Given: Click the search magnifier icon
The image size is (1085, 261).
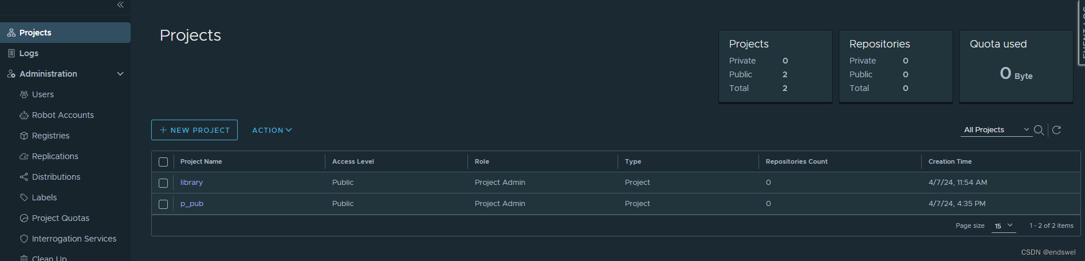Looking at the screenshot, I should tap(1039, 130).
